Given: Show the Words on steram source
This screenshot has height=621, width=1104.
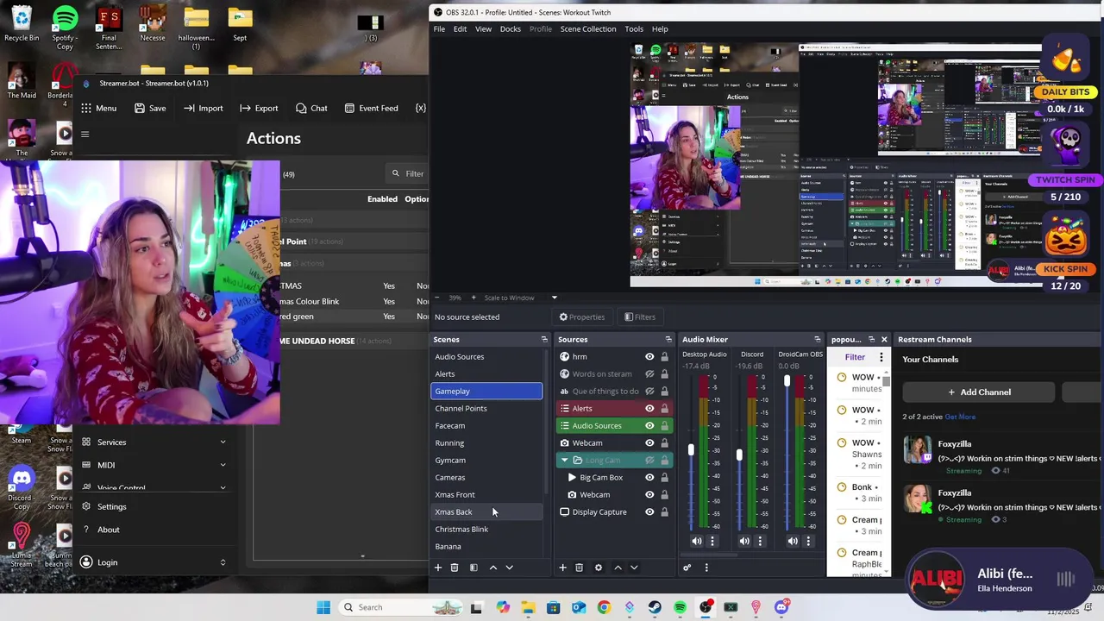Looking at the screenshot, I should pyautogui.click(x=649, y=373).
